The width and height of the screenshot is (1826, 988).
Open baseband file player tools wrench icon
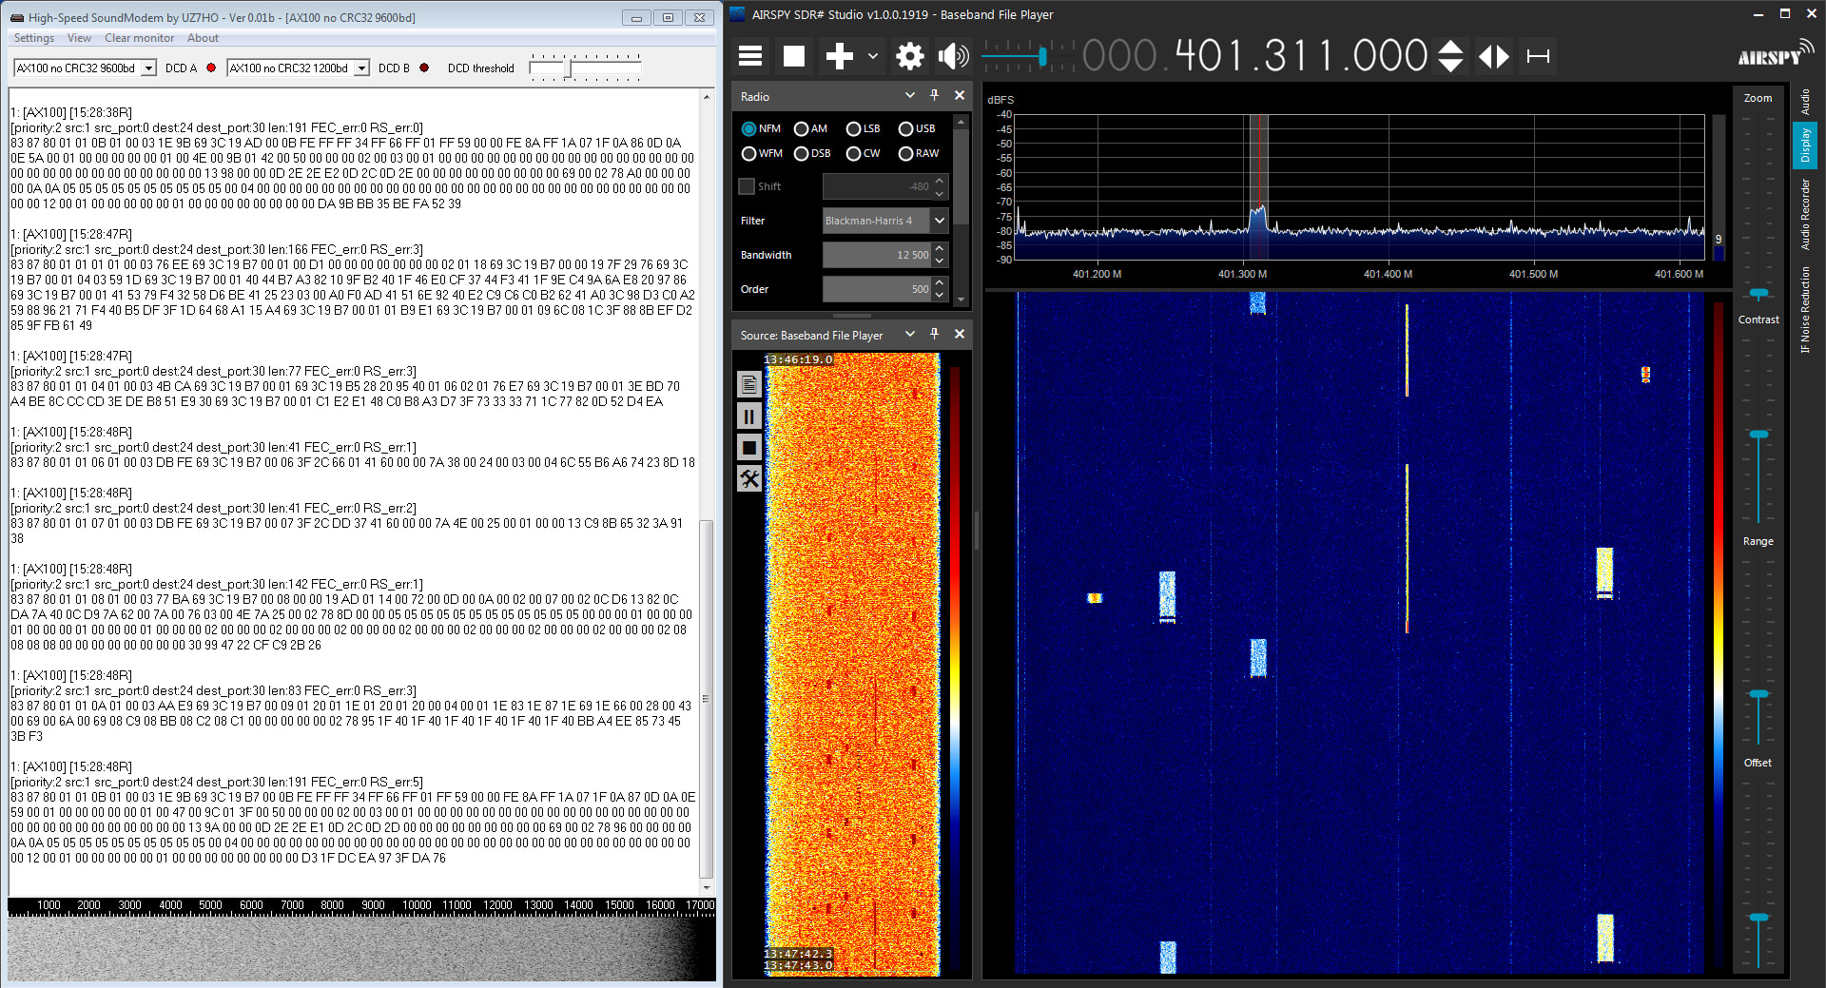click(749, 479)
